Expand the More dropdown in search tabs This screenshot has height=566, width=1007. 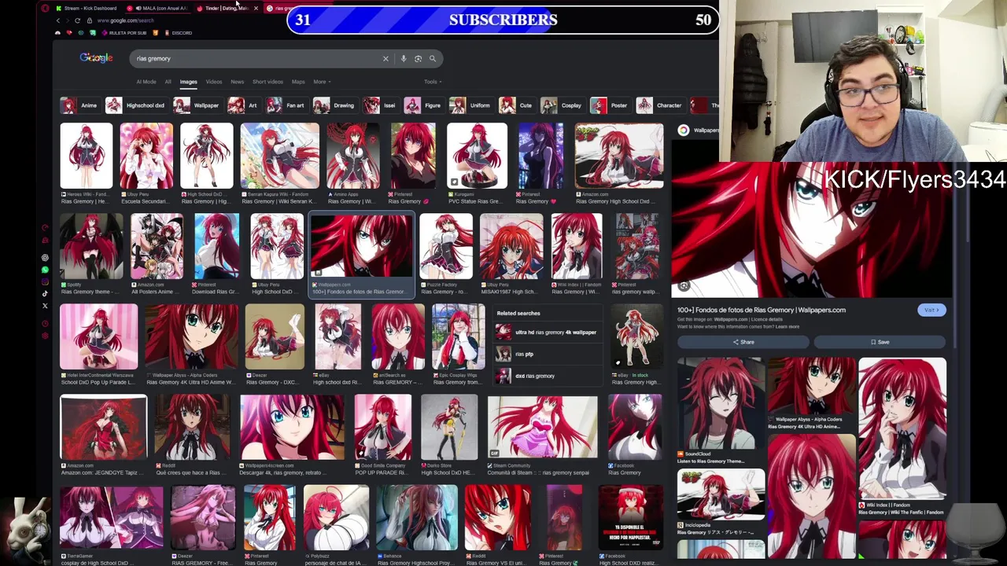(321, 82)
